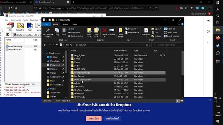Image resolution: width=223 pixels, height=125 pixels.
Task: Open recent locations dropdown arrow
Action: pyautogui.click(x=53, y=45)
